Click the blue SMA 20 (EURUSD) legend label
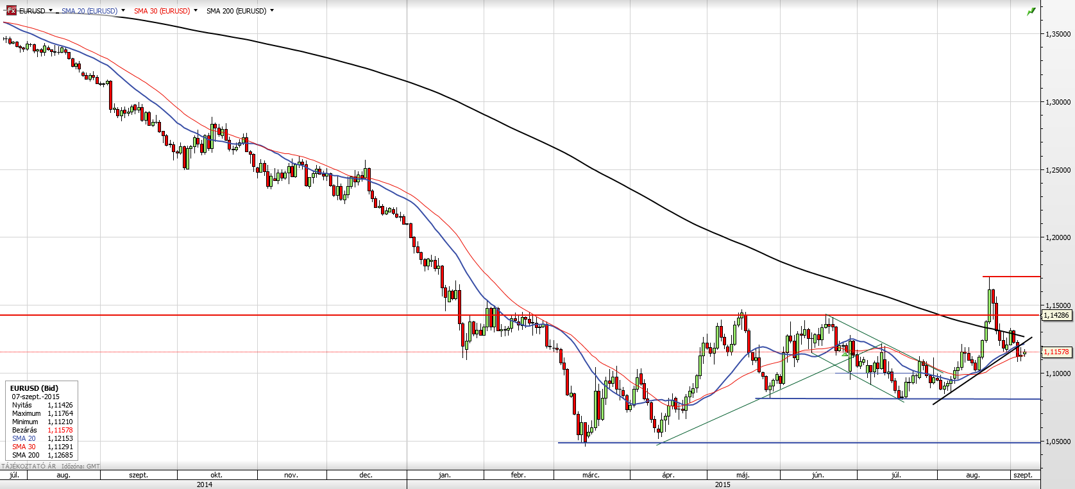Viewport: 1075px width, 489px height. (89, 11)
